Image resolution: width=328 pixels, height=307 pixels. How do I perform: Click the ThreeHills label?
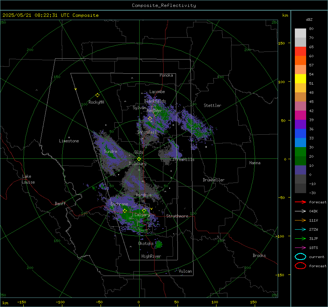183,160
